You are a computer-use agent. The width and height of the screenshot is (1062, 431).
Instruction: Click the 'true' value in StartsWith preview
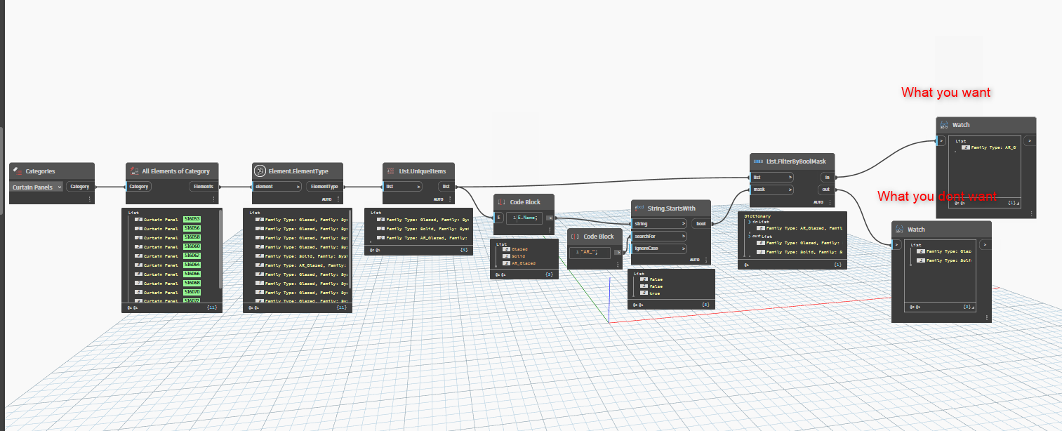tap(656, 293)
